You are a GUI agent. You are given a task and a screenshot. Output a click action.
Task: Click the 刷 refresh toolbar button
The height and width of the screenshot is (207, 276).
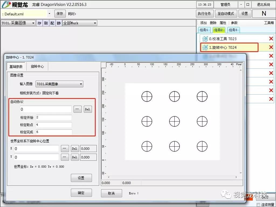(x=46, y=23)
